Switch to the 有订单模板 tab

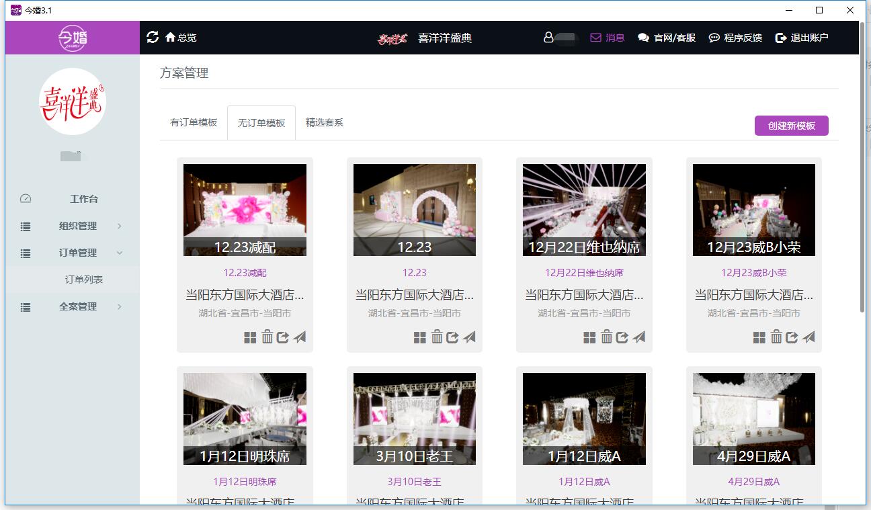(194, 123)
